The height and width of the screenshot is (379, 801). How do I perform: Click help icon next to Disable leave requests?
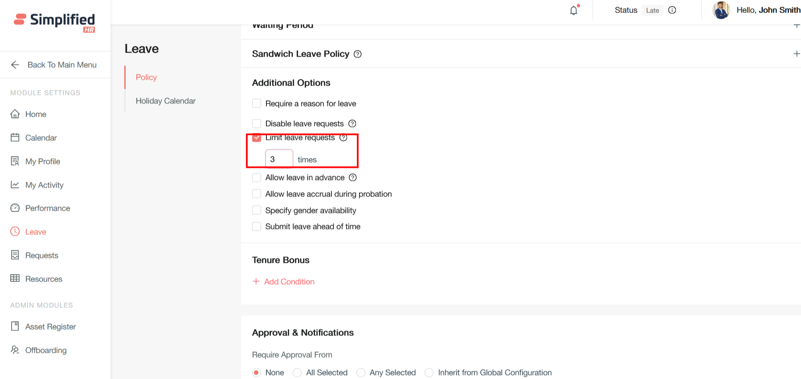[x=352, y=123]
